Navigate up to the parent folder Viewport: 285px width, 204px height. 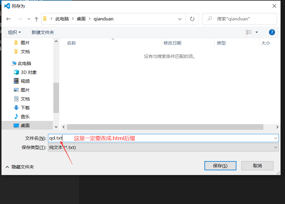click(x=36, y=19)
